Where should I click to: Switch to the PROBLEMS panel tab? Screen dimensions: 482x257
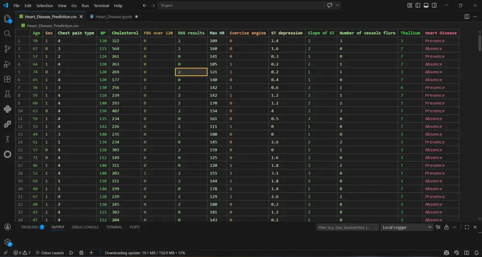tap(33, 227)
